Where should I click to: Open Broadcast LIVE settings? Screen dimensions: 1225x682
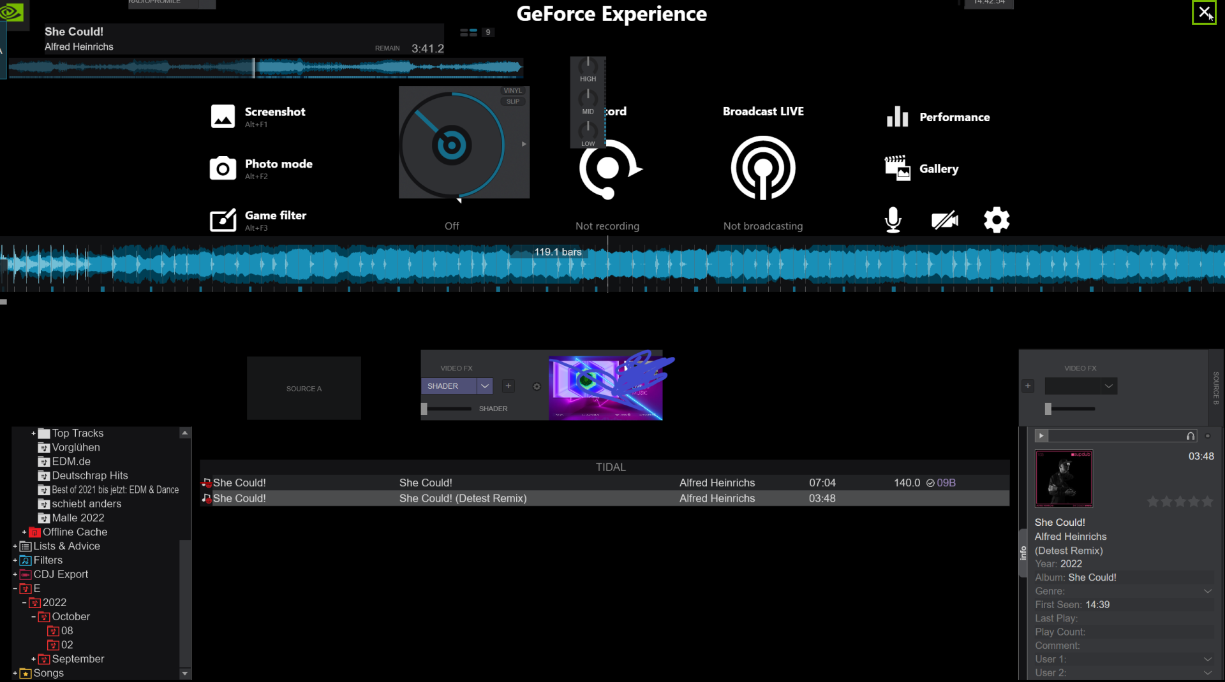tap(763, 168)
